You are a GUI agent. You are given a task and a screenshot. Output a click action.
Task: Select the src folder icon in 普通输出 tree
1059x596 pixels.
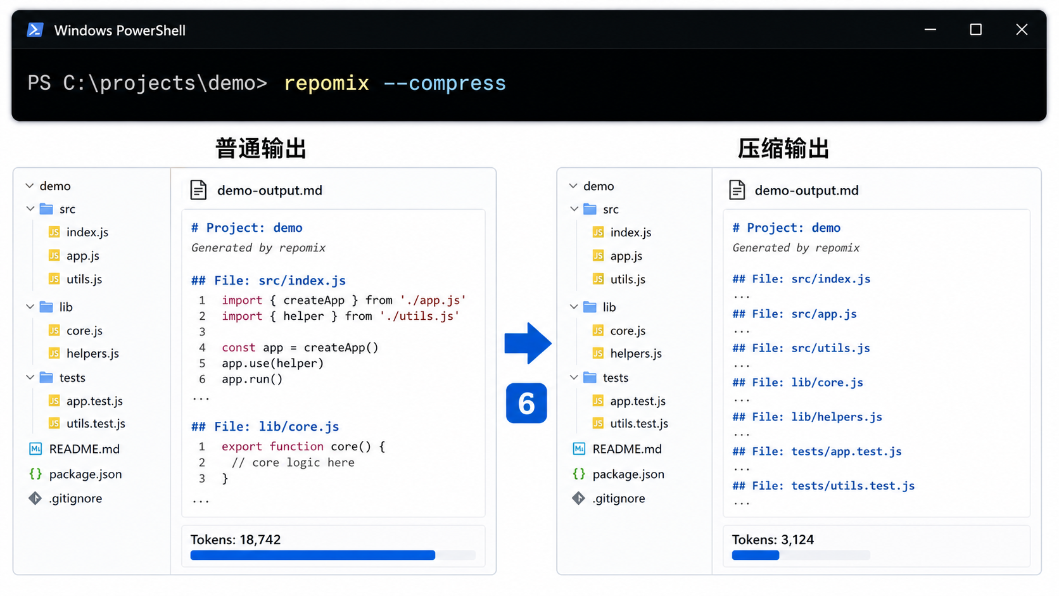[46, 209]
